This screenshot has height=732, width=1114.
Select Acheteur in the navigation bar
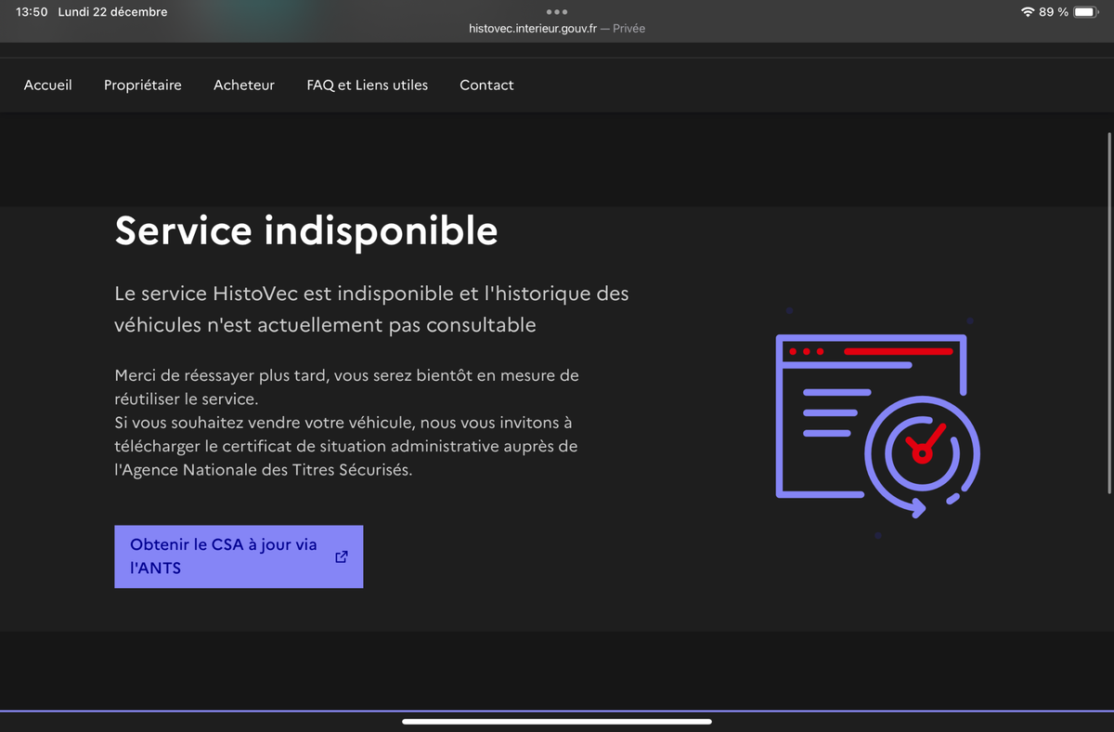click(x=244, y=85)
